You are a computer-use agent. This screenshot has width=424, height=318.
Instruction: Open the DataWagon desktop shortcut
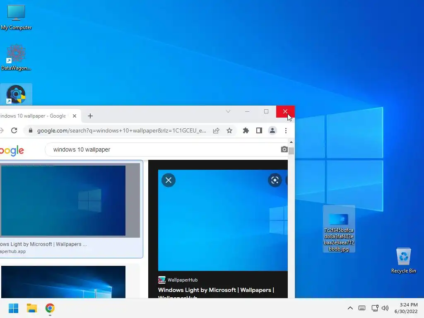click(x=16, y=57)
